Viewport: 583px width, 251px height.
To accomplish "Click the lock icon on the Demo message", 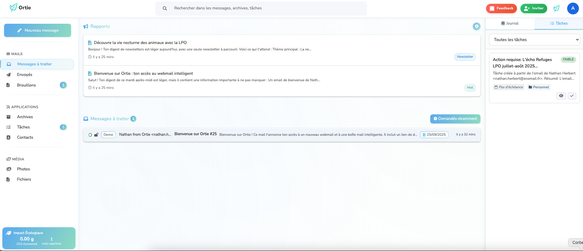I will tap(96, 135).
